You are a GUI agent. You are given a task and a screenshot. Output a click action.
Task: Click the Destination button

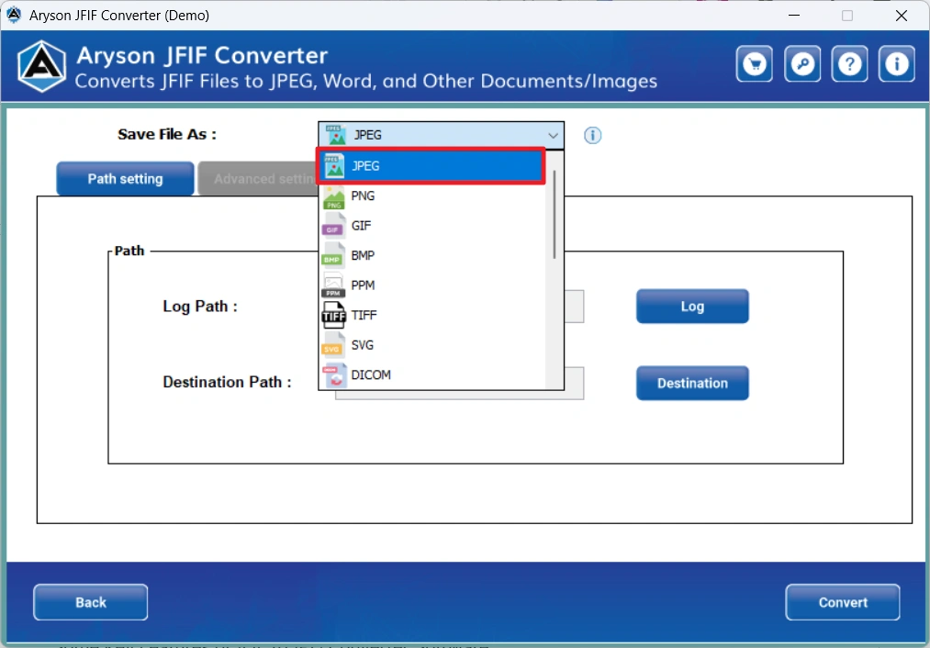pyautogui.click(x=692, y=383)
